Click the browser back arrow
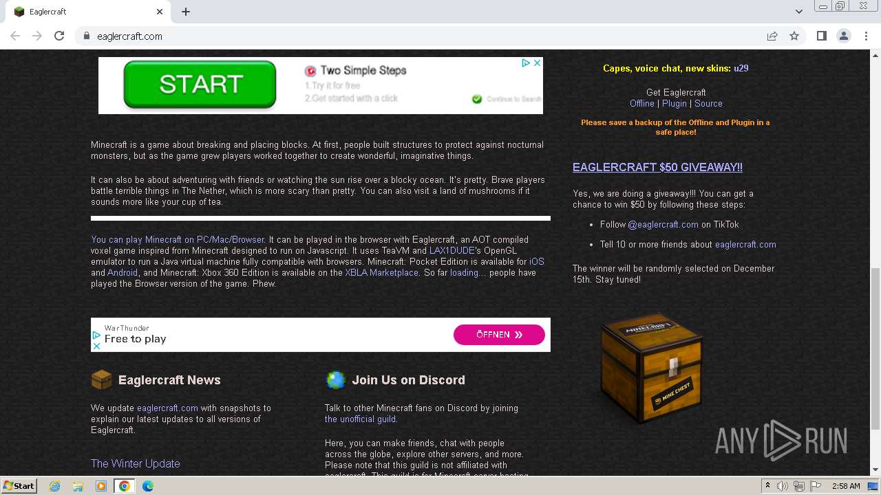The width and height of the screenshot is (881, 495). point(15,36)
